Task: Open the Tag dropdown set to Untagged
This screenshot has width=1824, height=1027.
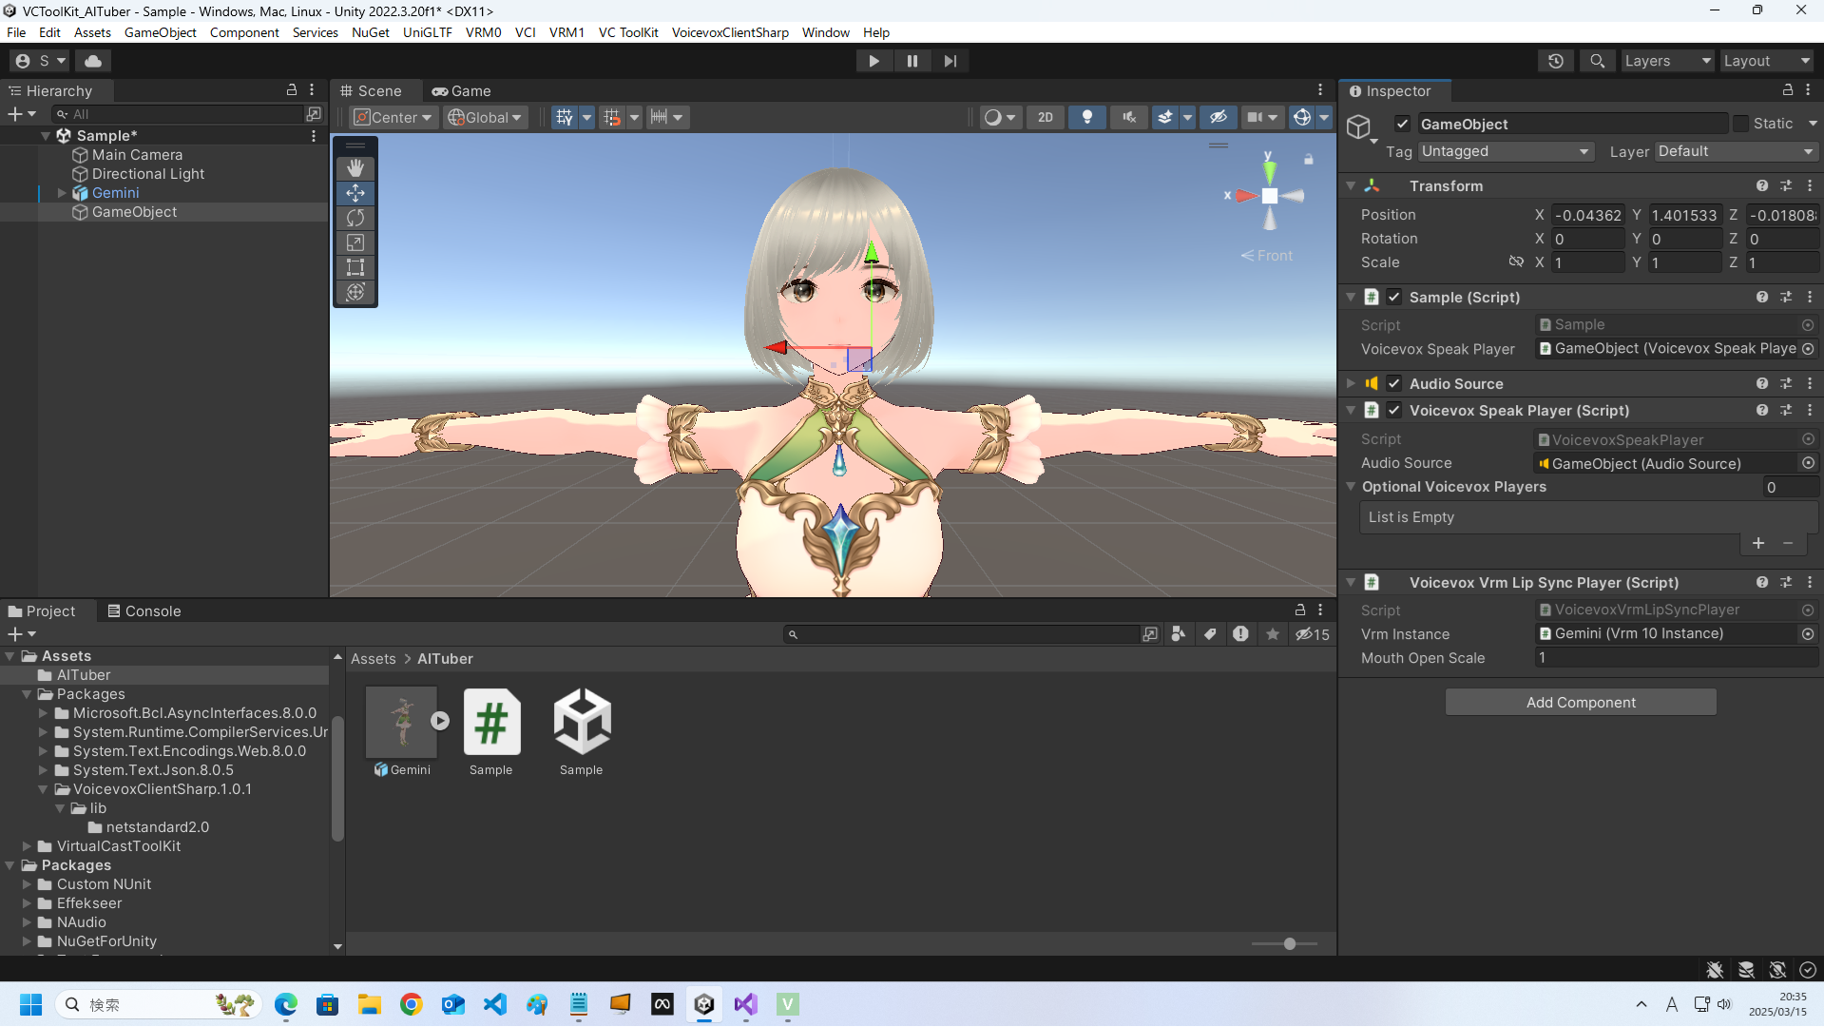Action: pos(1506,151)
